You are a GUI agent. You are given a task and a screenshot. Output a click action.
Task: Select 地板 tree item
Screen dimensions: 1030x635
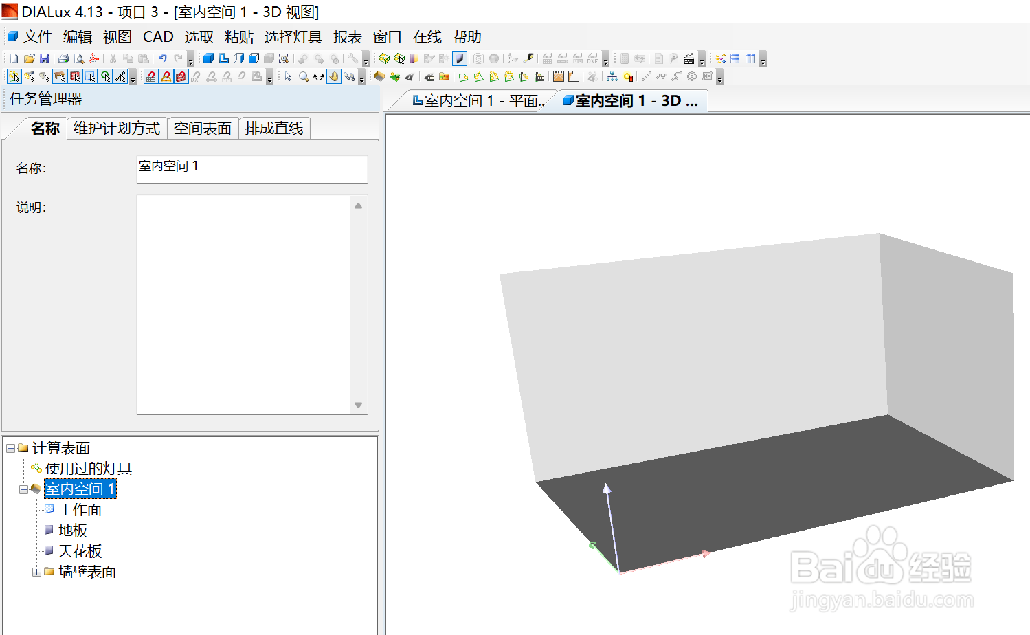73,531
